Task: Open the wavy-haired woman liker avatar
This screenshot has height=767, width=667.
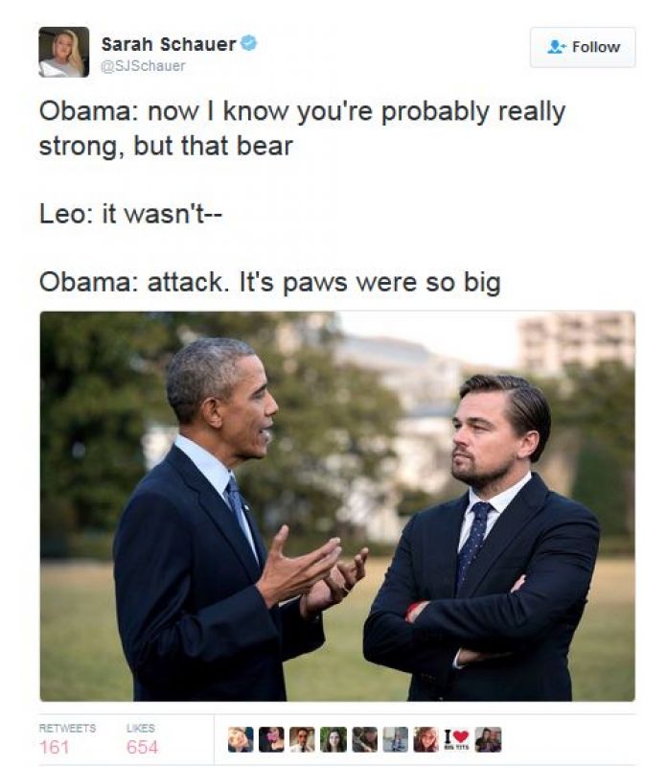Action: (x=426, y=739)
